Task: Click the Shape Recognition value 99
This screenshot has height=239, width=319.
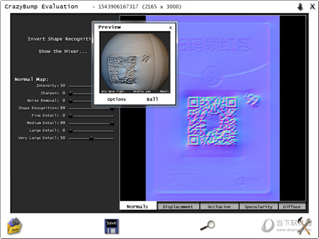Action: [63, 108]
